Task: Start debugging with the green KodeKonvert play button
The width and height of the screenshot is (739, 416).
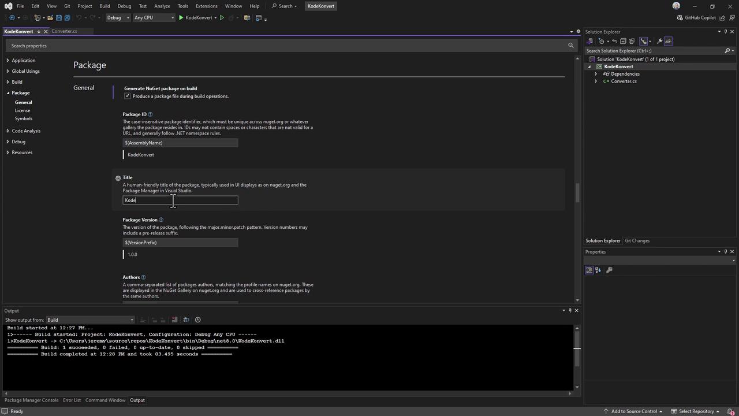Action: [x=195, y=18]
